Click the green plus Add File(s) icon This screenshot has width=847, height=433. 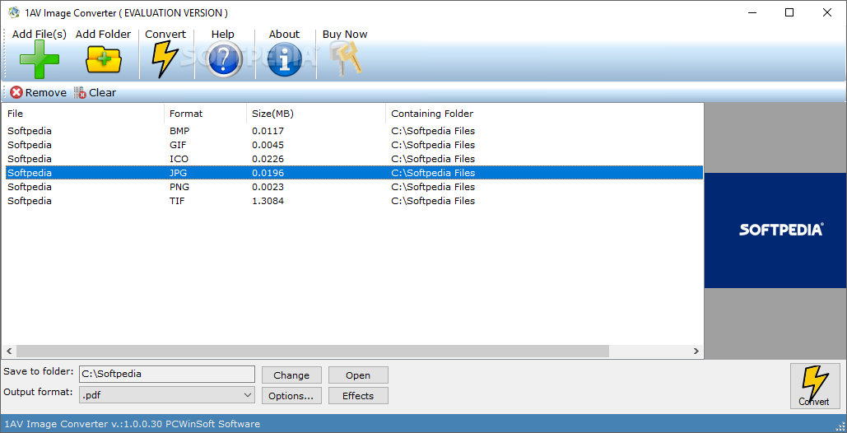tap(40, 59)
